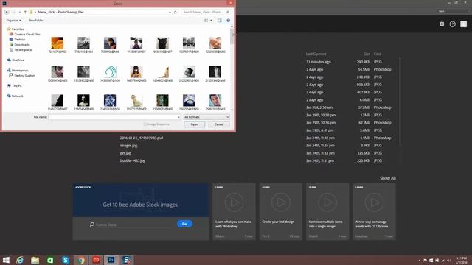Image resolution: width=472 pixels, height=265 pixels.
Task: Click Show All link
Action: pos(388,178)
